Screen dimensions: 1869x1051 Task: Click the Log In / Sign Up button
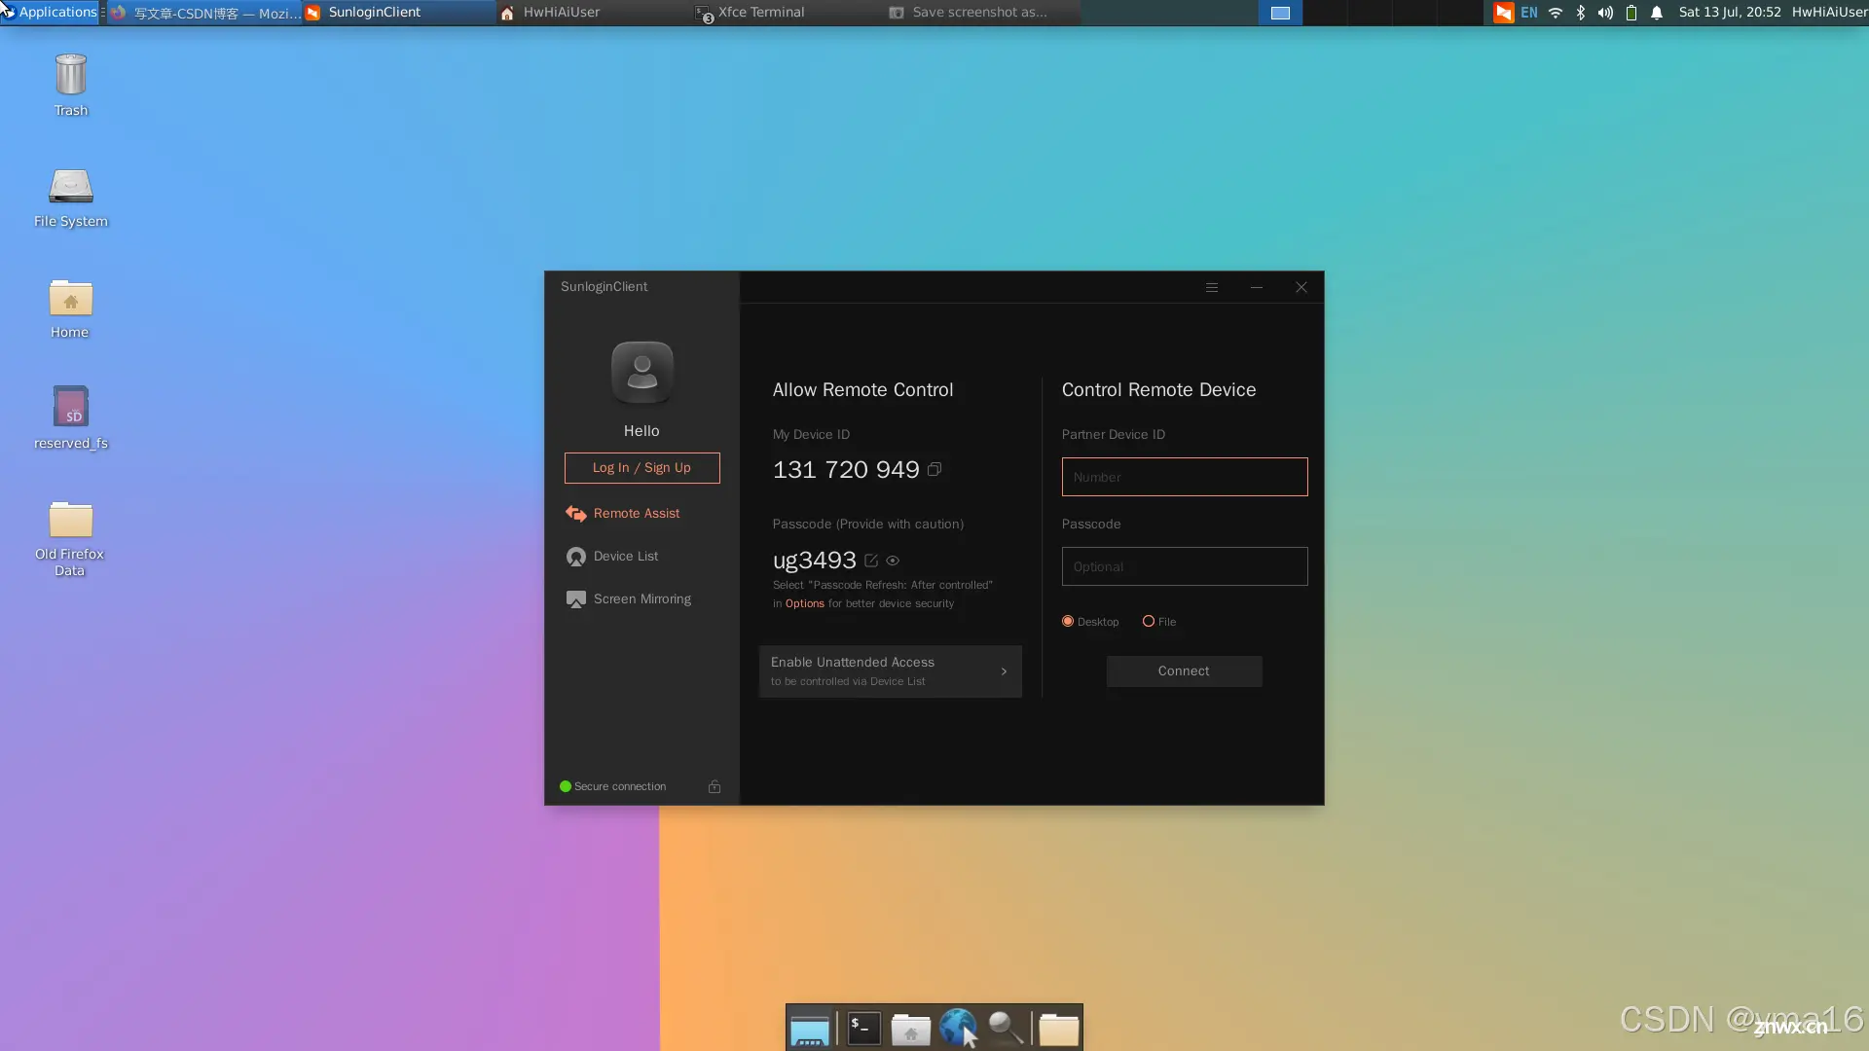[x=641, y=467]
